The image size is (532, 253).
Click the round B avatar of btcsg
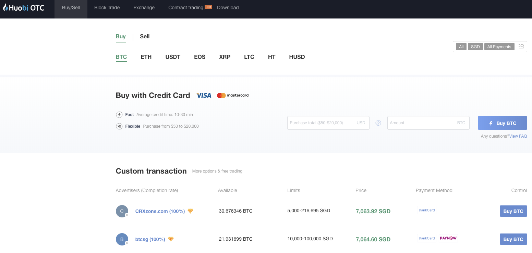[122, 239]
